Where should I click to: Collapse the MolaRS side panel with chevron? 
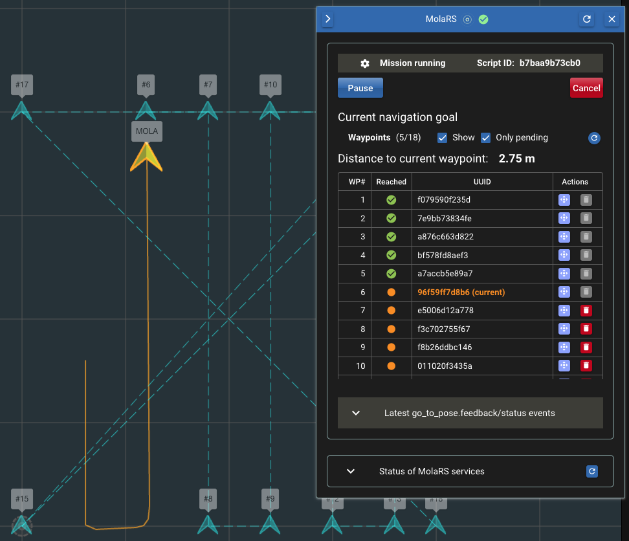pos(328,19)
